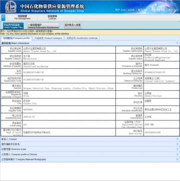Click the address value Beiguan Industrial Zone
Image resolution: width=180 pixels, height=181 pixels.
[x=68, y=88]
